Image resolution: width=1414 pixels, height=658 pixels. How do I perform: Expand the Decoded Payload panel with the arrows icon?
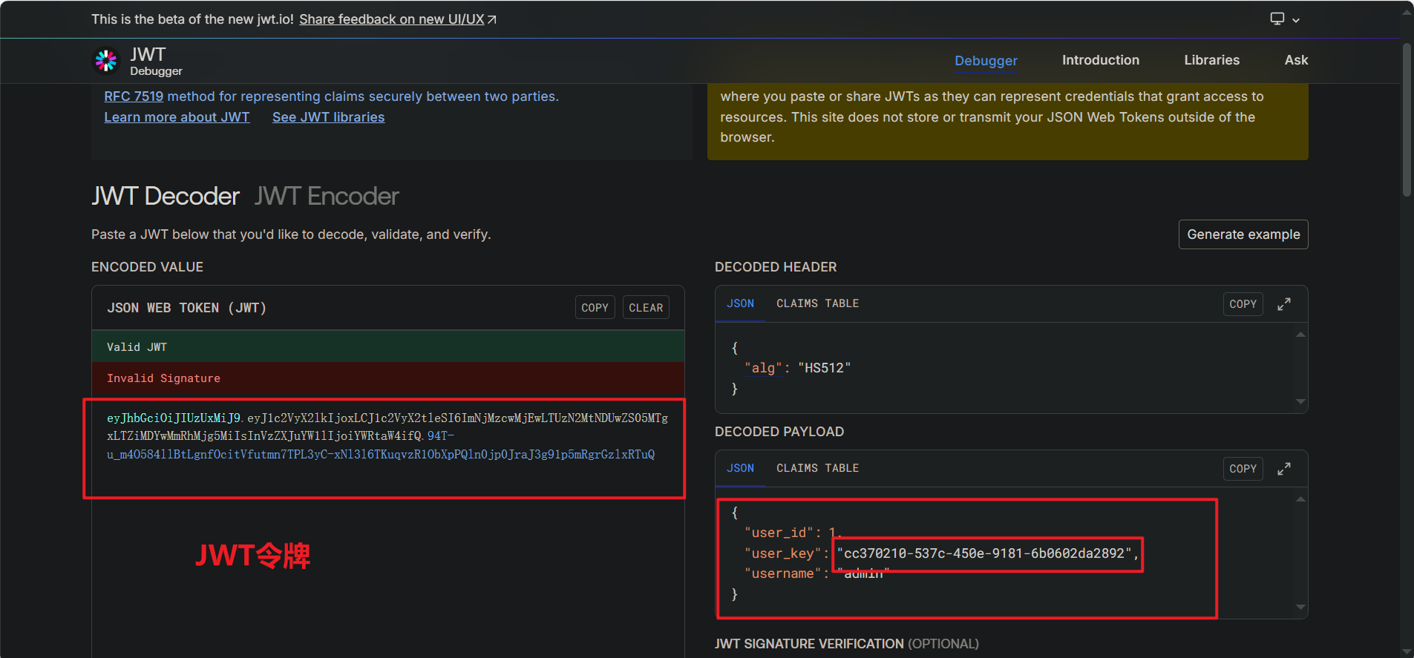[x=1284, y=469]
